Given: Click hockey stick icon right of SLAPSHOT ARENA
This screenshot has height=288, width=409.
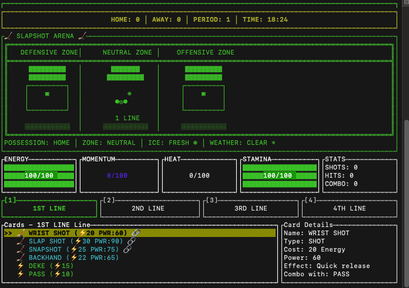Looking at the screenshot, I should point(82,36).
